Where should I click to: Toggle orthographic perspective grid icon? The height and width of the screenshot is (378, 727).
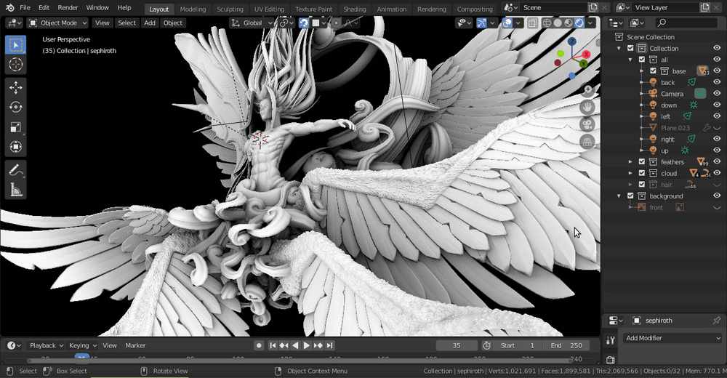(x=587, y=142)
